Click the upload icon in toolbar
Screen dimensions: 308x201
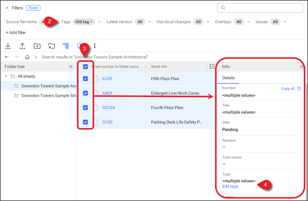point(23,46)
